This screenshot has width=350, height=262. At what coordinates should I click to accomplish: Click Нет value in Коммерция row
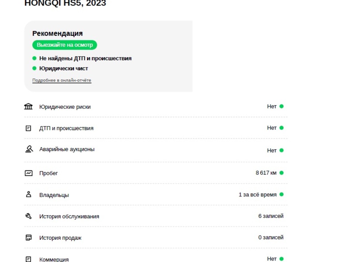[272, 259]
